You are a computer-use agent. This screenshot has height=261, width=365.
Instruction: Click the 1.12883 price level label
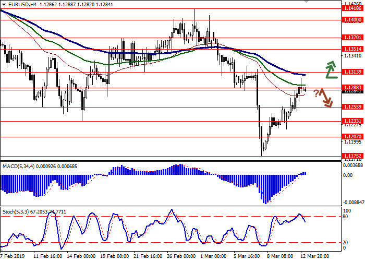[x=352, y=88]
